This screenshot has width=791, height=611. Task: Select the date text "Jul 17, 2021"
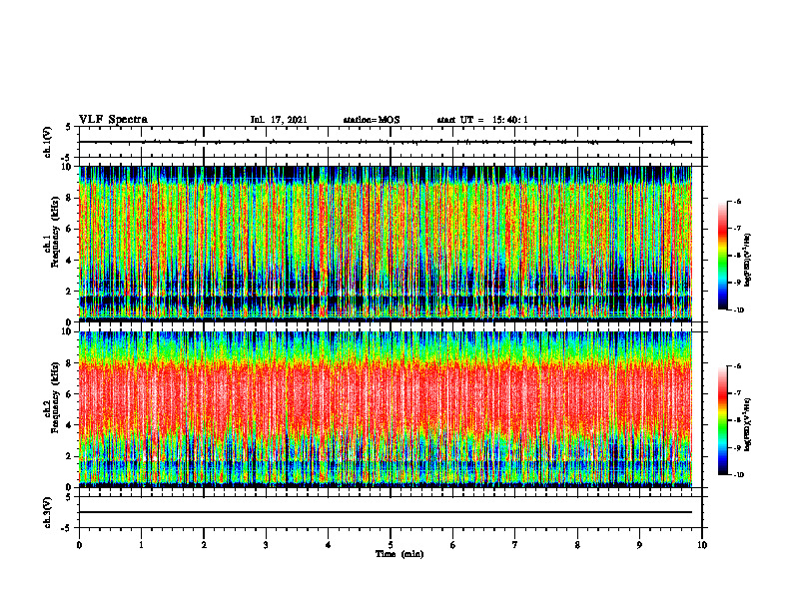click(x=279, y=120)
